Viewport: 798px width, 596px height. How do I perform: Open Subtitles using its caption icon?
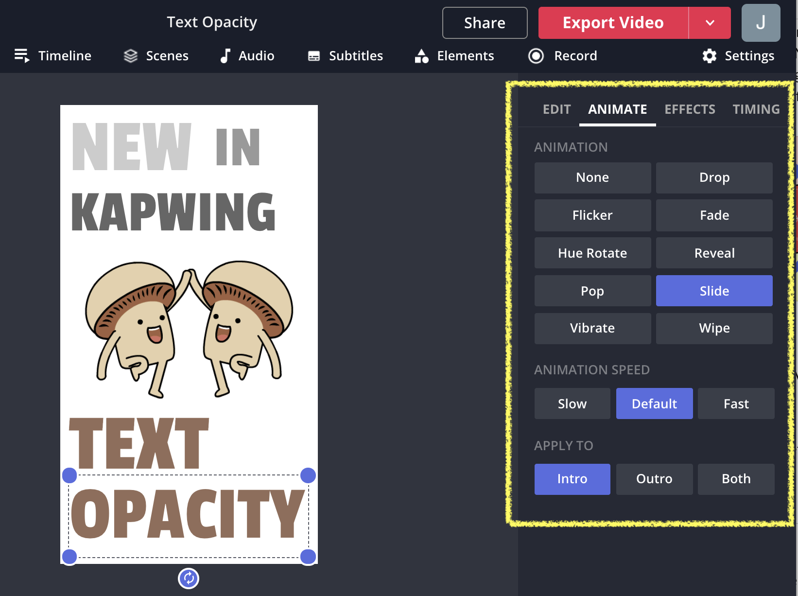[314, 56]
